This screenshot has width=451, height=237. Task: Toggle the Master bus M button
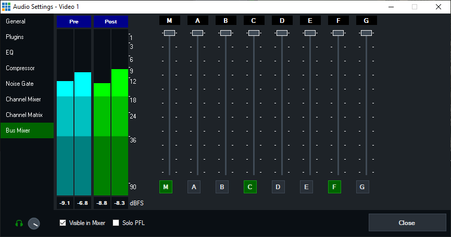(166, 187)
